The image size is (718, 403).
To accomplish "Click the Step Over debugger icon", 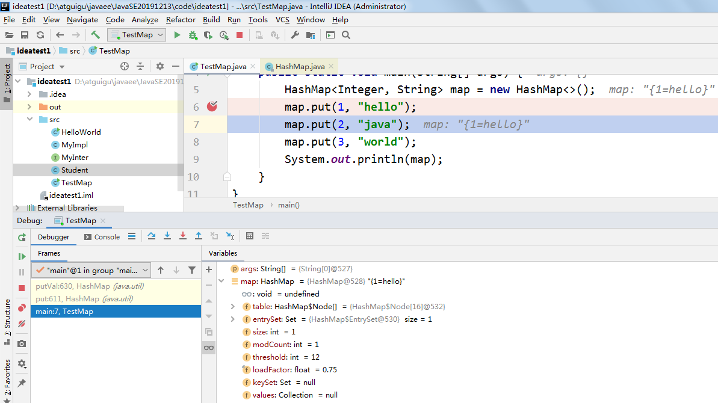I will [152, 236].
